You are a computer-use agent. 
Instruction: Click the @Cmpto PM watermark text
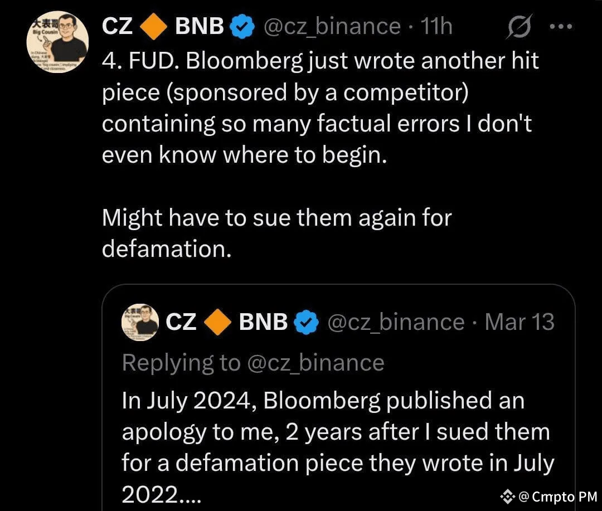(x=558, y=497)
